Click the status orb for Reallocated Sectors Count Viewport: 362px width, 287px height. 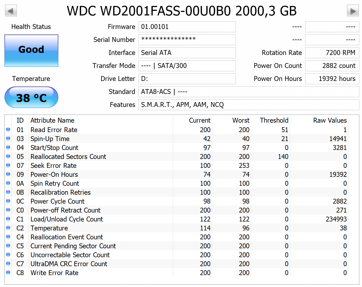click(8, 156)
